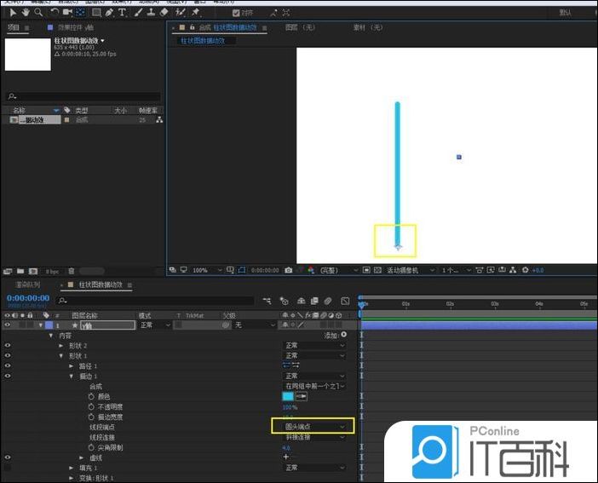Select the Hand tool
598x483 pixels.
26,13
